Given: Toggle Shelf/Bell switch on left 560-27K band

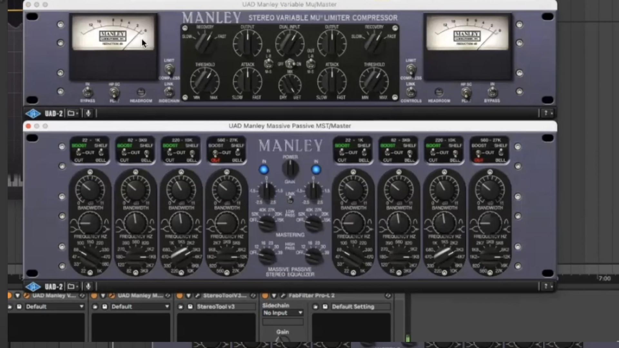Looking at the screenshot, I should tap(238, 153).
